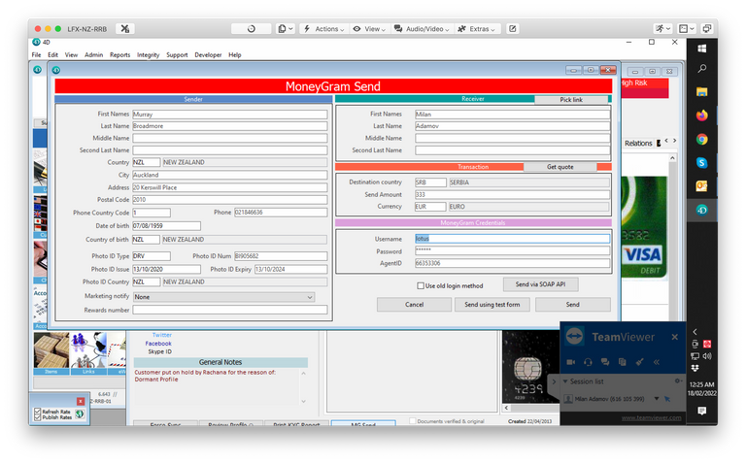The height and width of the screenshot is (463, 746).
Task: Show hidden tray icons chevron
Action: pos(695,332)
